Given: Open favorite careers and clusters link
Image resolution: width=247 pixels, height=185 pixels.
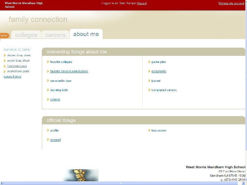Looking at the screenshot, I should point(69,71).
